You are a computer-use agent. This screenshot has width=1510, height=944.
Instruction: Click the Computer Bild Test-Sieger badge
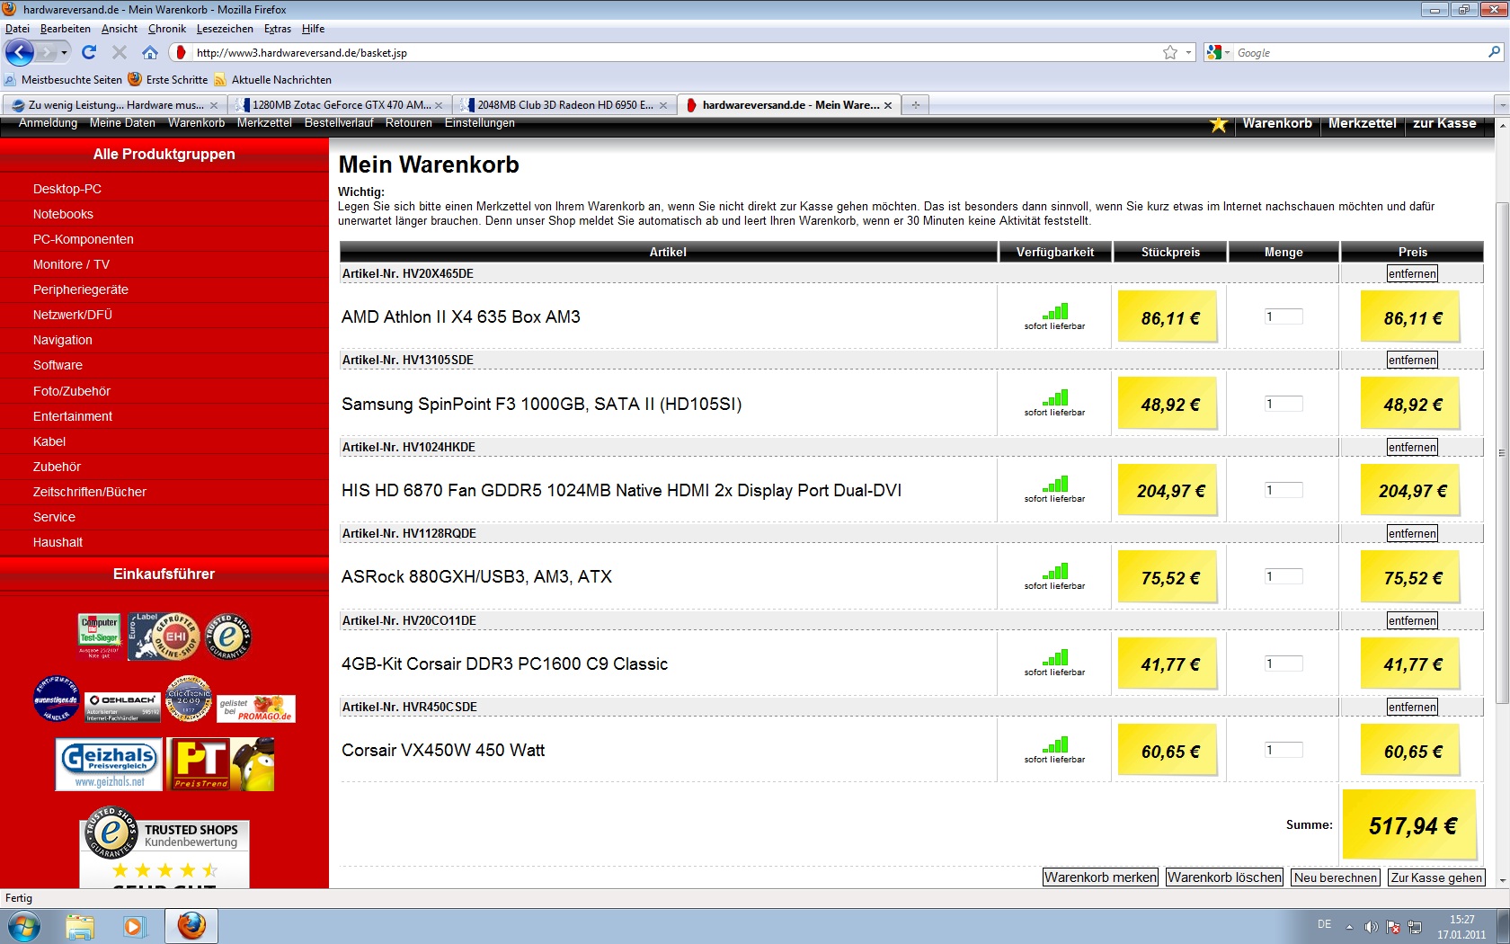point(99,637)
